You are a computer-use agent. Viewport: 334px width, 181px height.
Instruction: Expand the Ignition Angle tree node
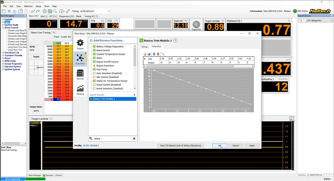[3, 25]
